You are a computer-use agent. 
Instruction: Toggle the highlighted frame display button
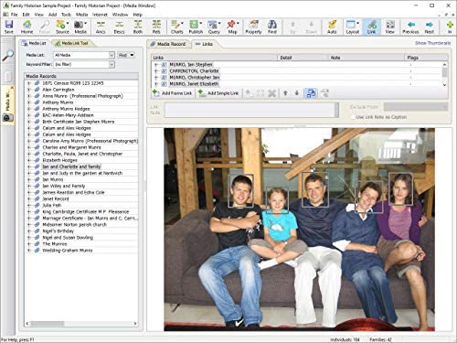click(311, 93)
